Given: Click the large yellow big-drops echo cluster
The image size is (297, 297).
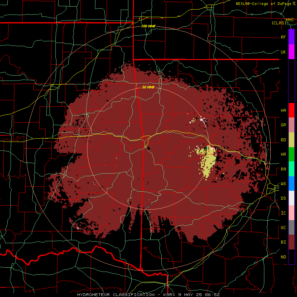Looking at the screenshot, I should pos(208,161).
